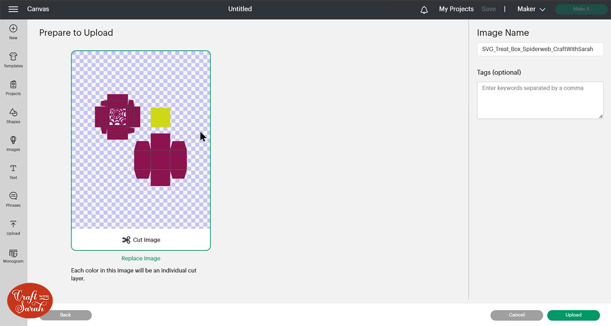Click the Cancel button

[517, 315]
